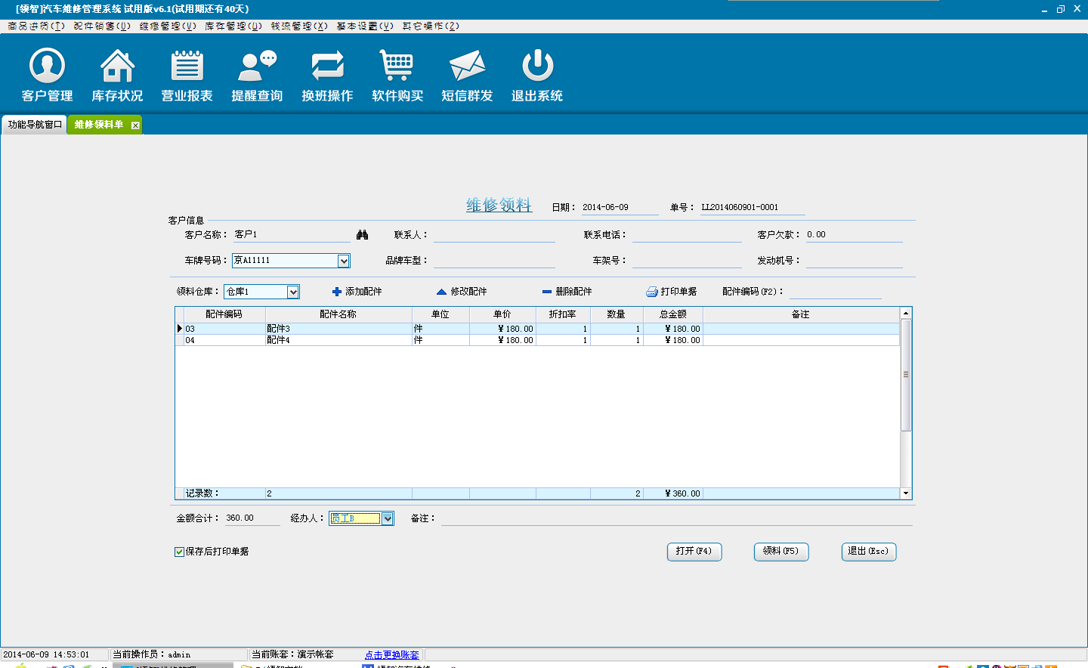Open 营业报表 business report icon
1088x668 pixels.
(187, 66)
